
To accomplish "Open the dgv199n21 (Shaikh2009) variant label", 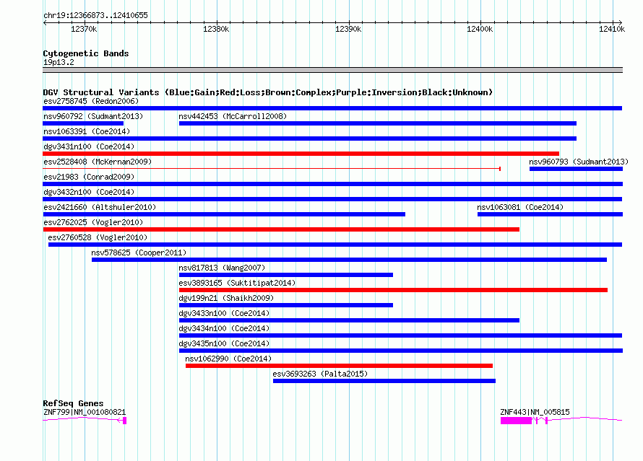I will click(x=226, y=298).
